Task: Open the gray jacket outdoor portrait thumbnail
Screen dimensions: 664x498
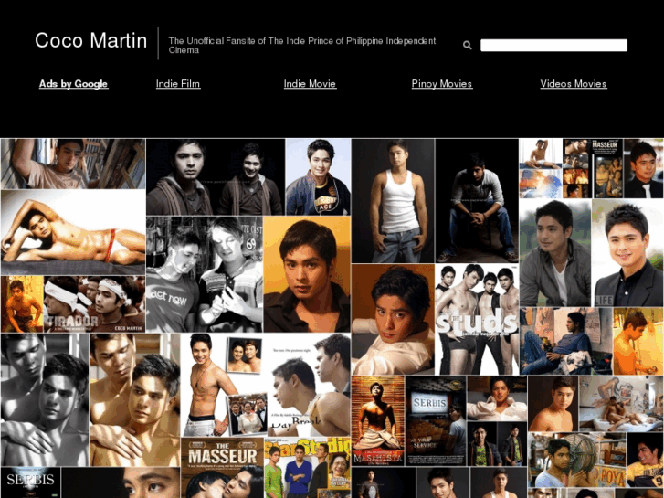Action: [555, 253]
